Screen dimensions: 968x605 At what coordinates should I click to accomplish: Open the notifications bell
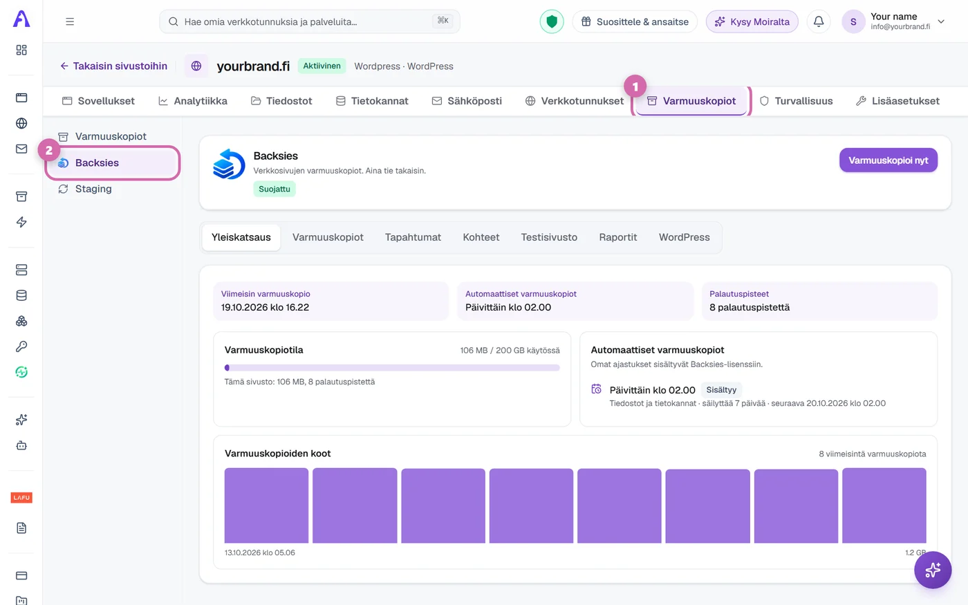pos(819,21)
